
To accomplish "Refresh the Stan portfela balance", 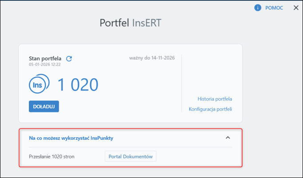I will pos(69,59).
